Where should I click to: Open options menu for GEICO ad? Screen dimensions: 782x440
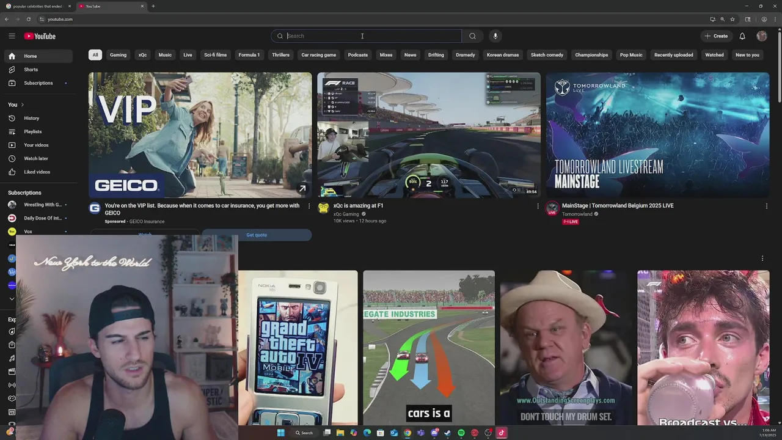click(309, 207)
